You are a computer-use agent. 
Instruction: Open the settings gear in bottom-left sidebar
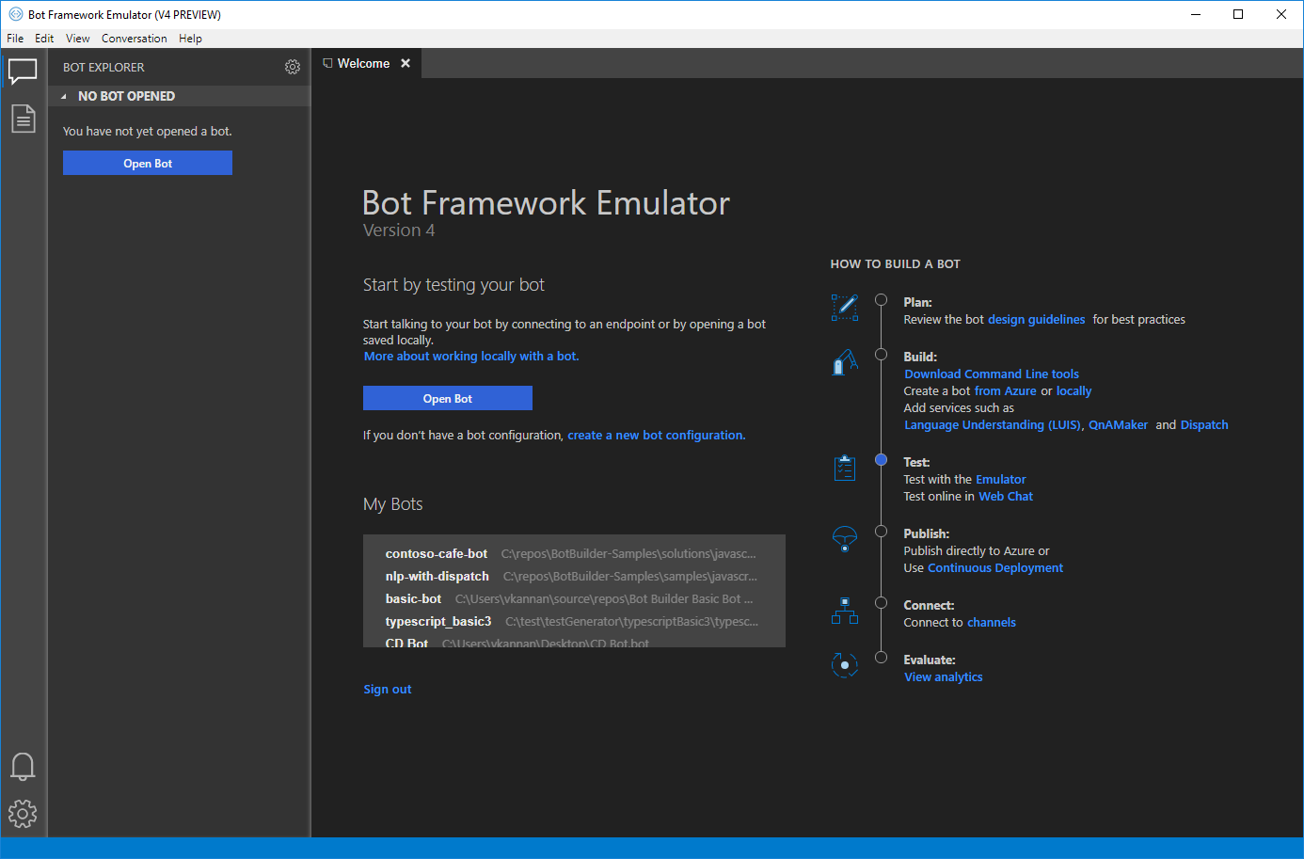(x=23, y=814)
